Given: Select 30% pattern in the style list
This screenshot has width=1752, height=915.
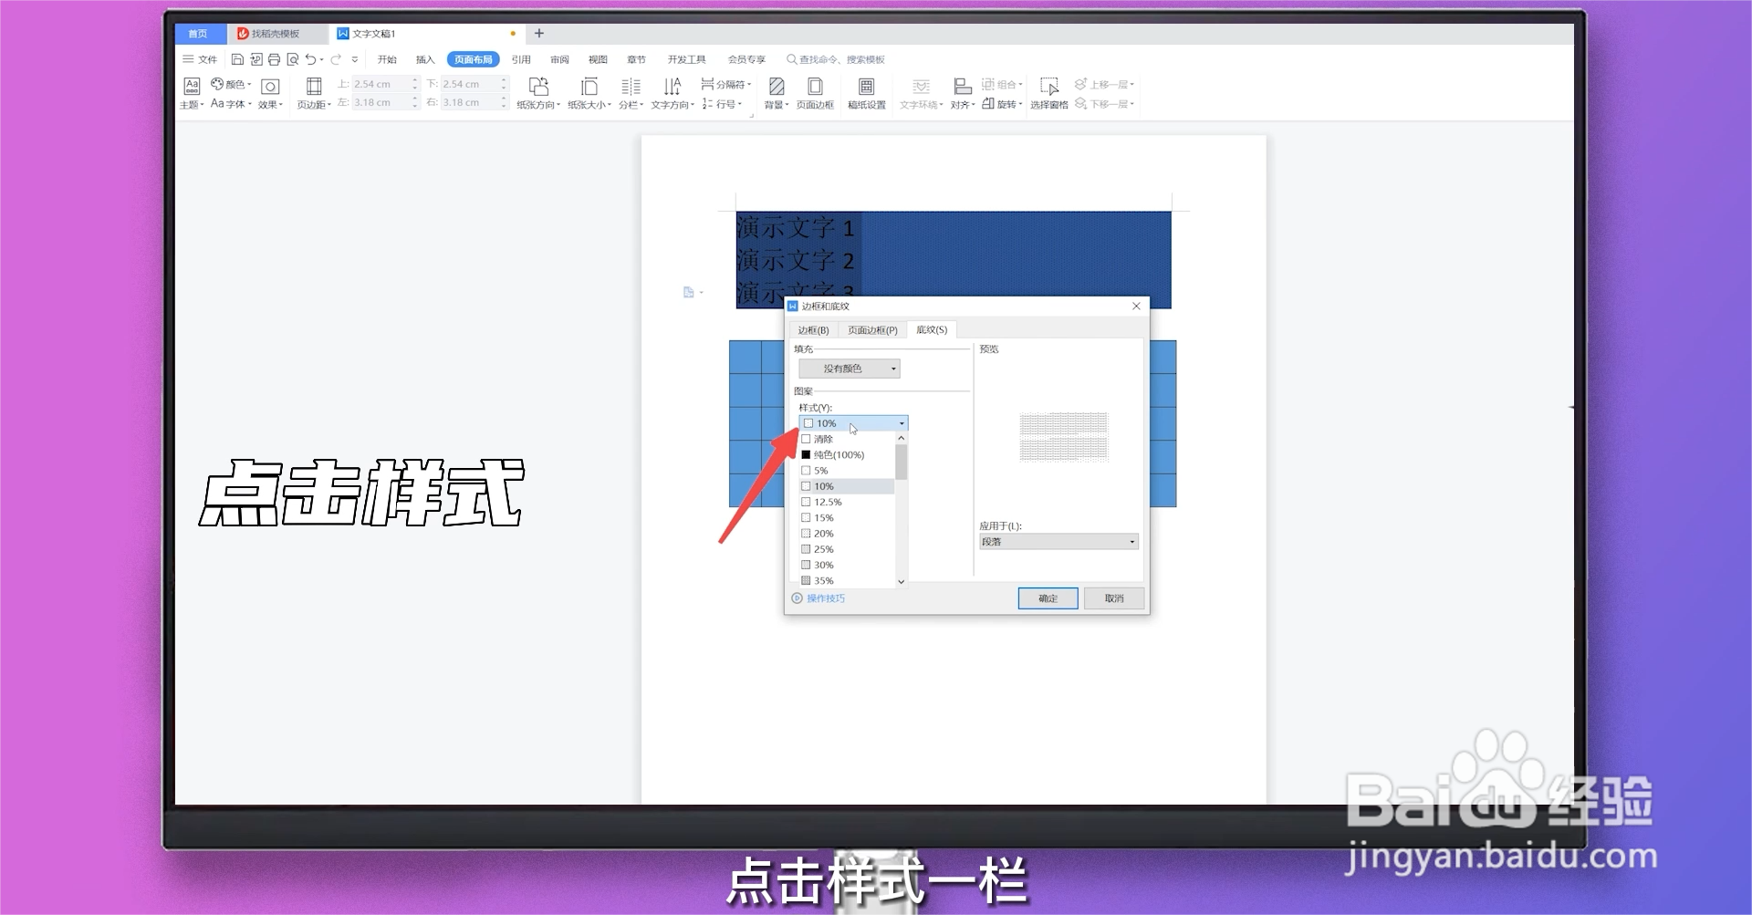Looking at the screenshot, I should click(x=847, y=565).
